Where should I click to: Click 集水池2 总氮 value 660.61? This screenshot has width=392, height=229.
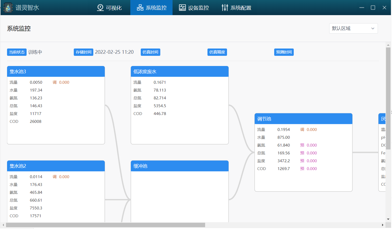point(36,200)
